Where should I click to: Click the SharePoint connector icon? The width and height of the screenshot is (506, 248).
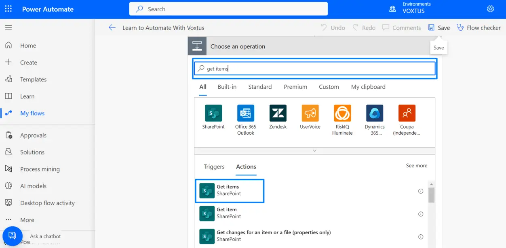pyautogui.click(x=213, y=113)
